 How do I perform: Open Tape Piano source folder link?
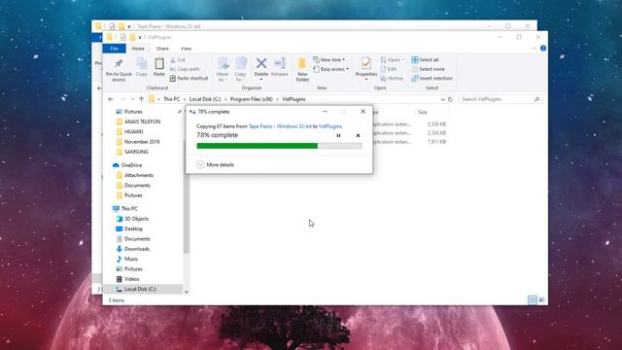(x=280, y=126)
